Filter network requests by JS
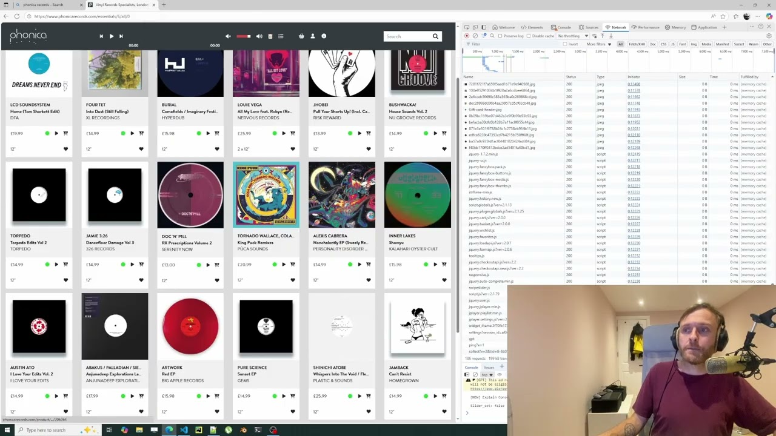The height and width of the screenshot is (436, 776). pos(672,44)
